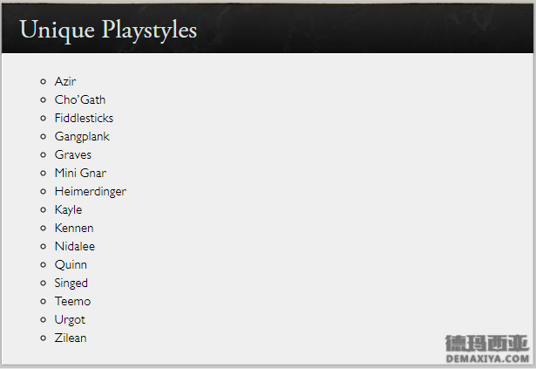The height and width of the screenshot is (369, 536).
Task: Click the Fiddlesticks entry
Action: (x=84, y=118)
